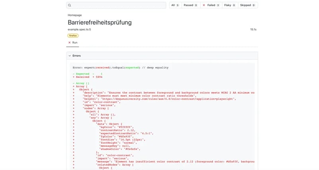Show only Passed tests

tap(191, 5)
